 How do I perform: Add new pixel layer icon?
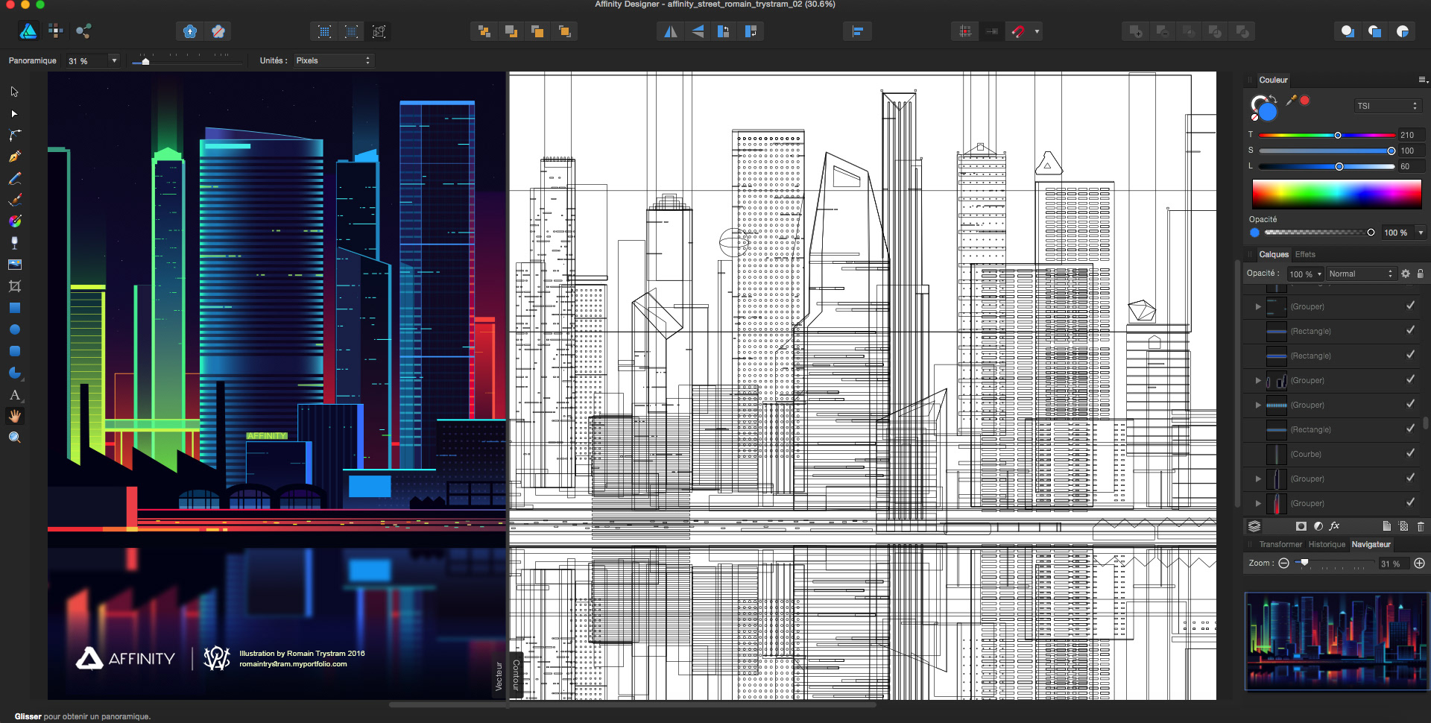click(x=1403, y=526)
